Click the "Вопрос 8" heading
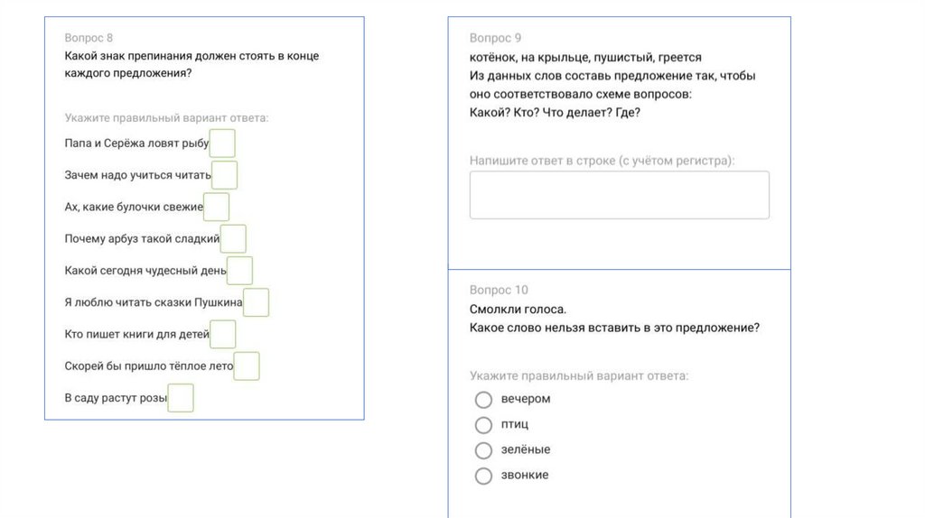Screen dimensions: 925x518 click(89, 38)
